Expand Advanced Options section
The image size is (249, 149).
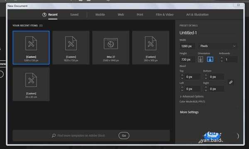[x=191, y=97]
